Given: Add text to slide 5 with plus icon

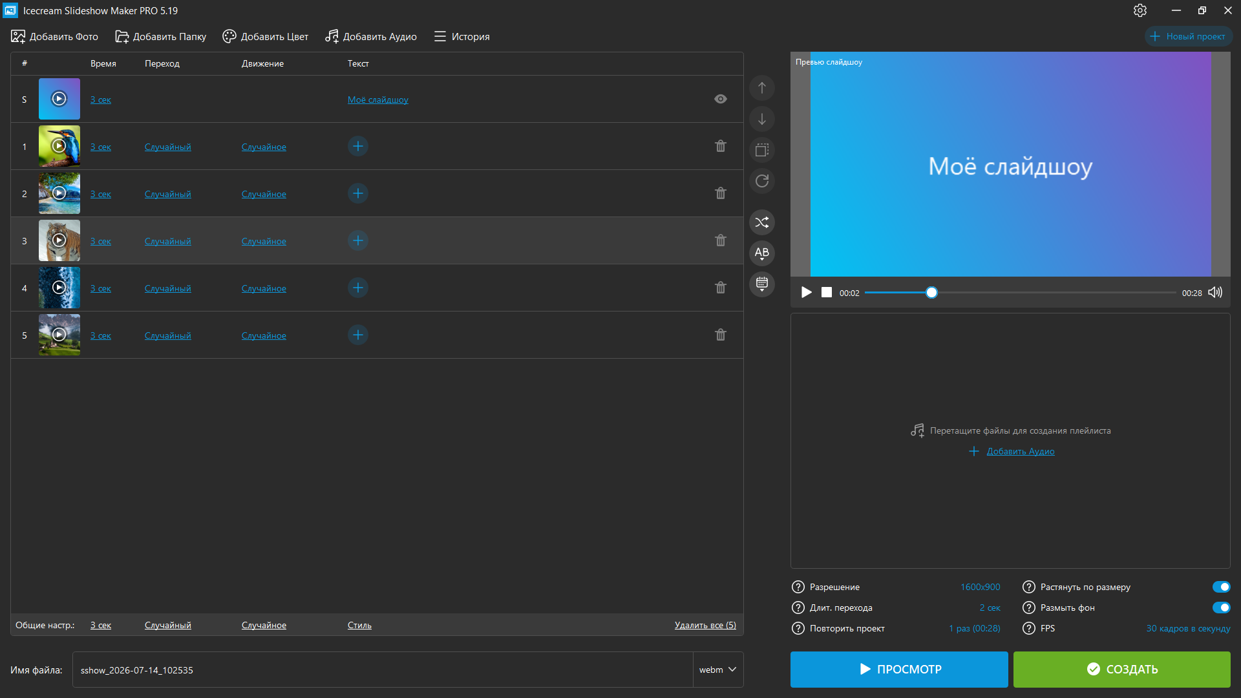Looking at the screenshot, I should pyautogui.click(x=358, y=335).
